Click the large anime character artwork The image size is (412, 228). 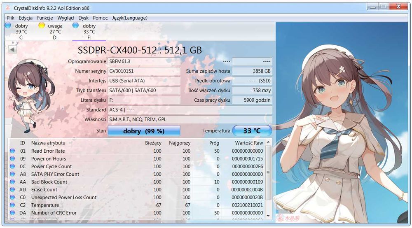point(342,123)
